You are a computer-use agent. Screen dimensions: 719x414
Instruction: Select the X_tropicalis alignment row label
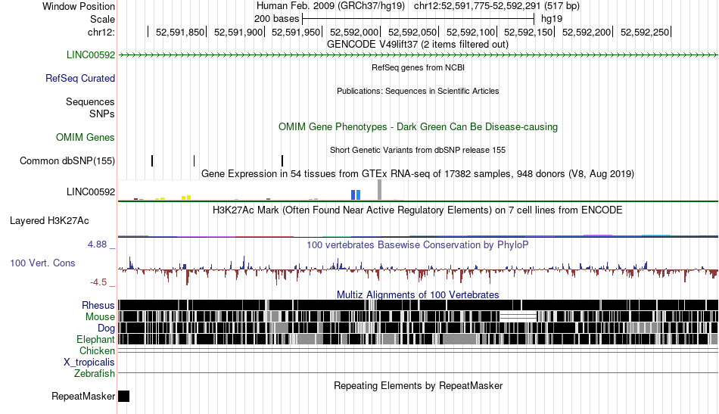click(89, 363)
